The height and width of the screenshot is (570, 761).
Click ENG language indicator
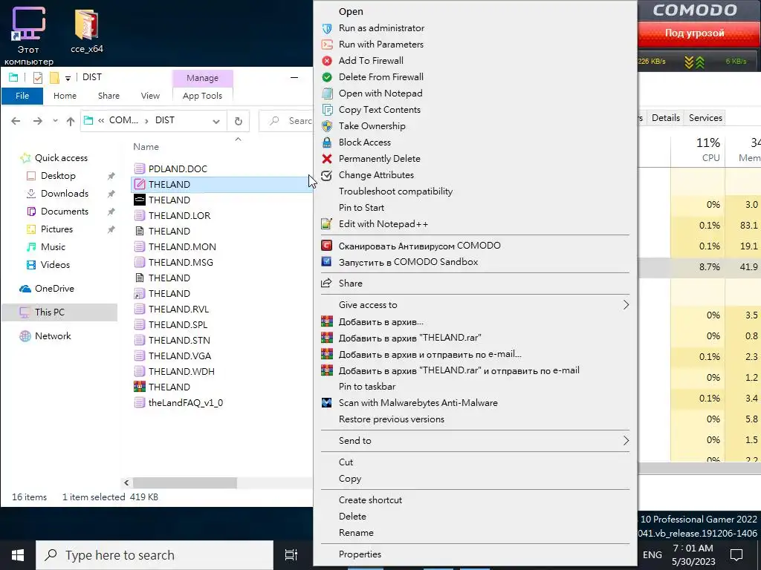coord(652,555)
